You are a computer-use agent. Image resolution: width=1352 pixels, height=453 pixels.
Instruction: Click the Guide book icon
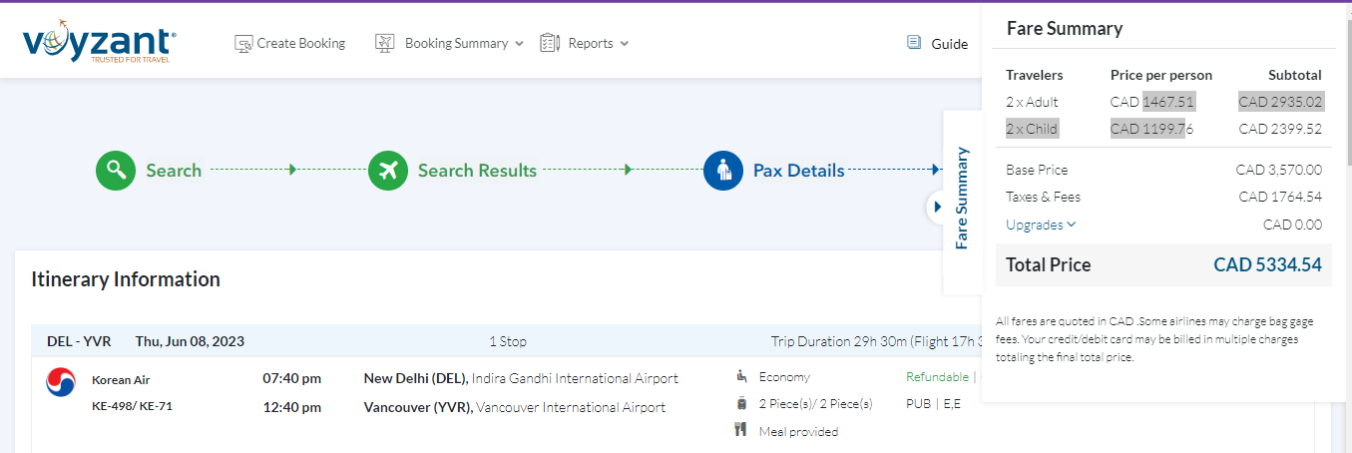coord(914,43)
